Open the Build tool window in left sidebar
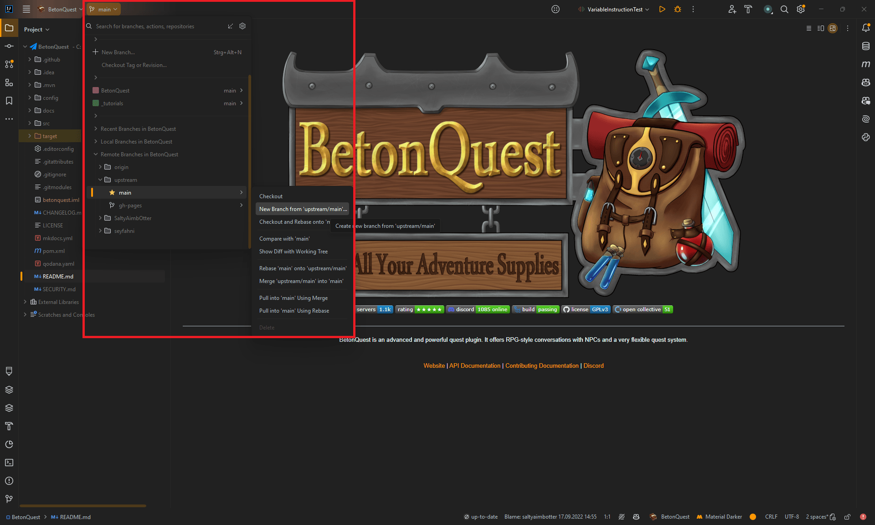Screen dimensions: 875x525 point(9,426)
